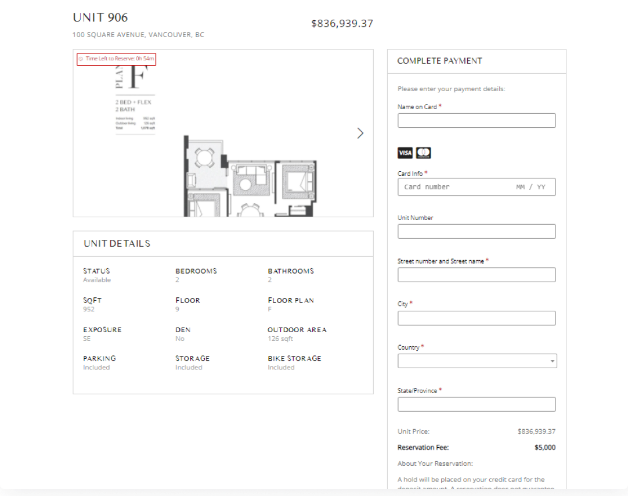Click the next floor plan image arrow
The height and width of the screenshot is (496, 628).
[x=360, y=133]
